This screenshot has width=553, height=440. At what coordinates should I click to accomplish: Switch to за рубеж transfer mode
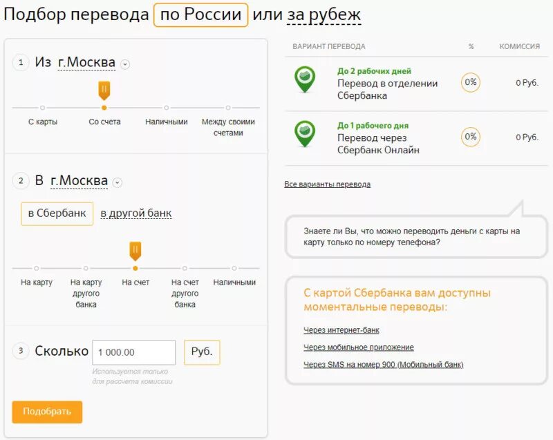324,15
